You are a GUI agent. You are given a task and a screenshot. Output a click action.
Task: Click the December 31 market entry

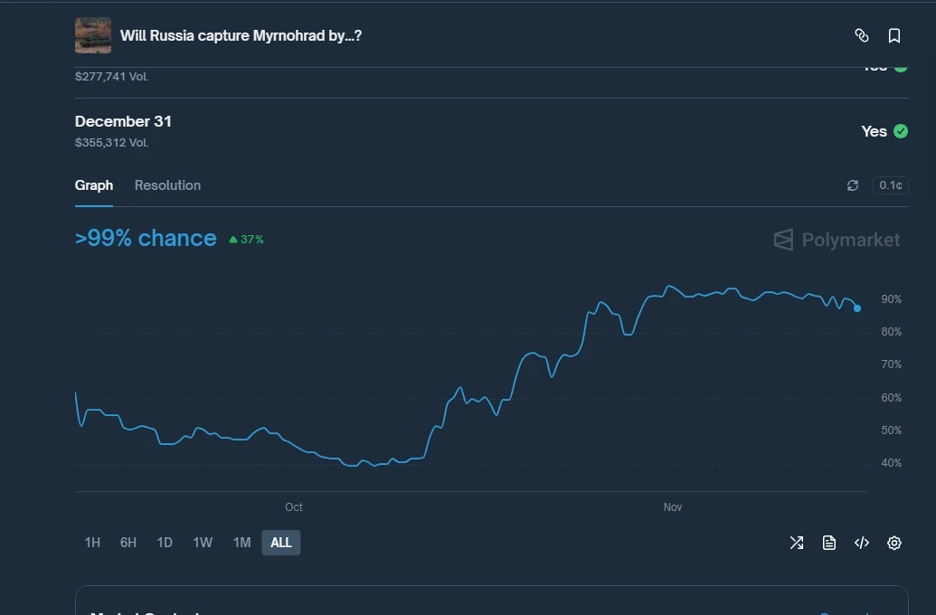tap(123, 121)
